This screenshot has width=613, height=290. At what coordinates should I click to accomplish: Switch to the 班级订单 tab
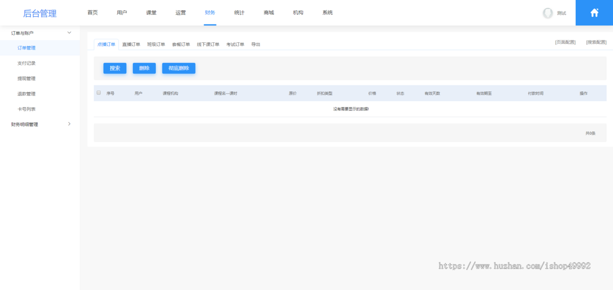156,44
